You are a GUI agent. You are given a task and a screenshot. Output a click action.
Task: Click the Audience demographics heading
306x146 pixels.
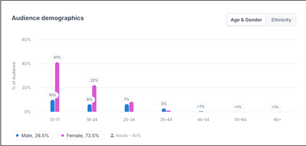pos(48,18)
